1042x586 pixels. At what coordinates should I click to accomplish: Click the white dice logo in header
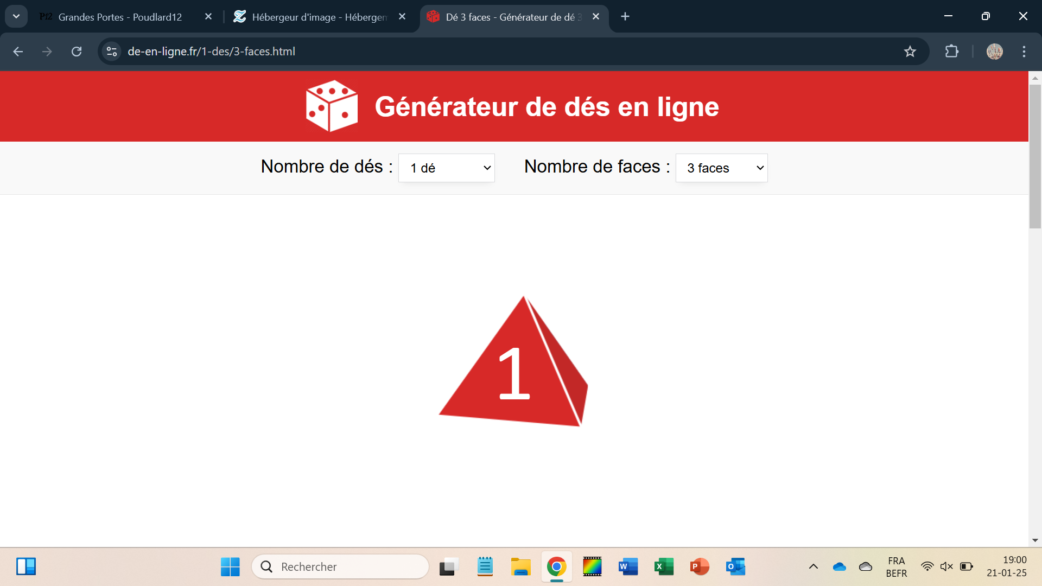332,106
